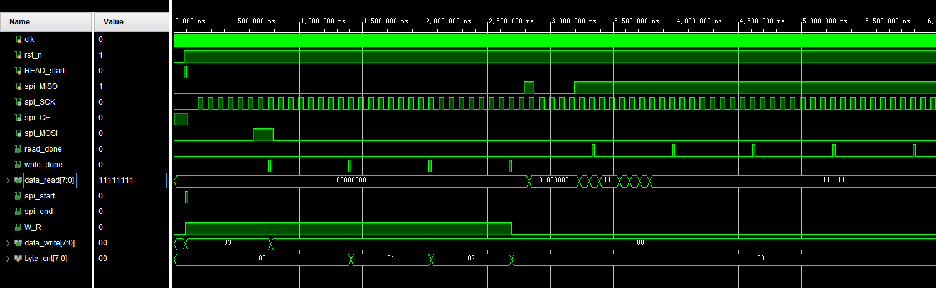Select the spi_CE signal name
The height and width of the screenshot is (288, 936).
(x=38, y=118)
